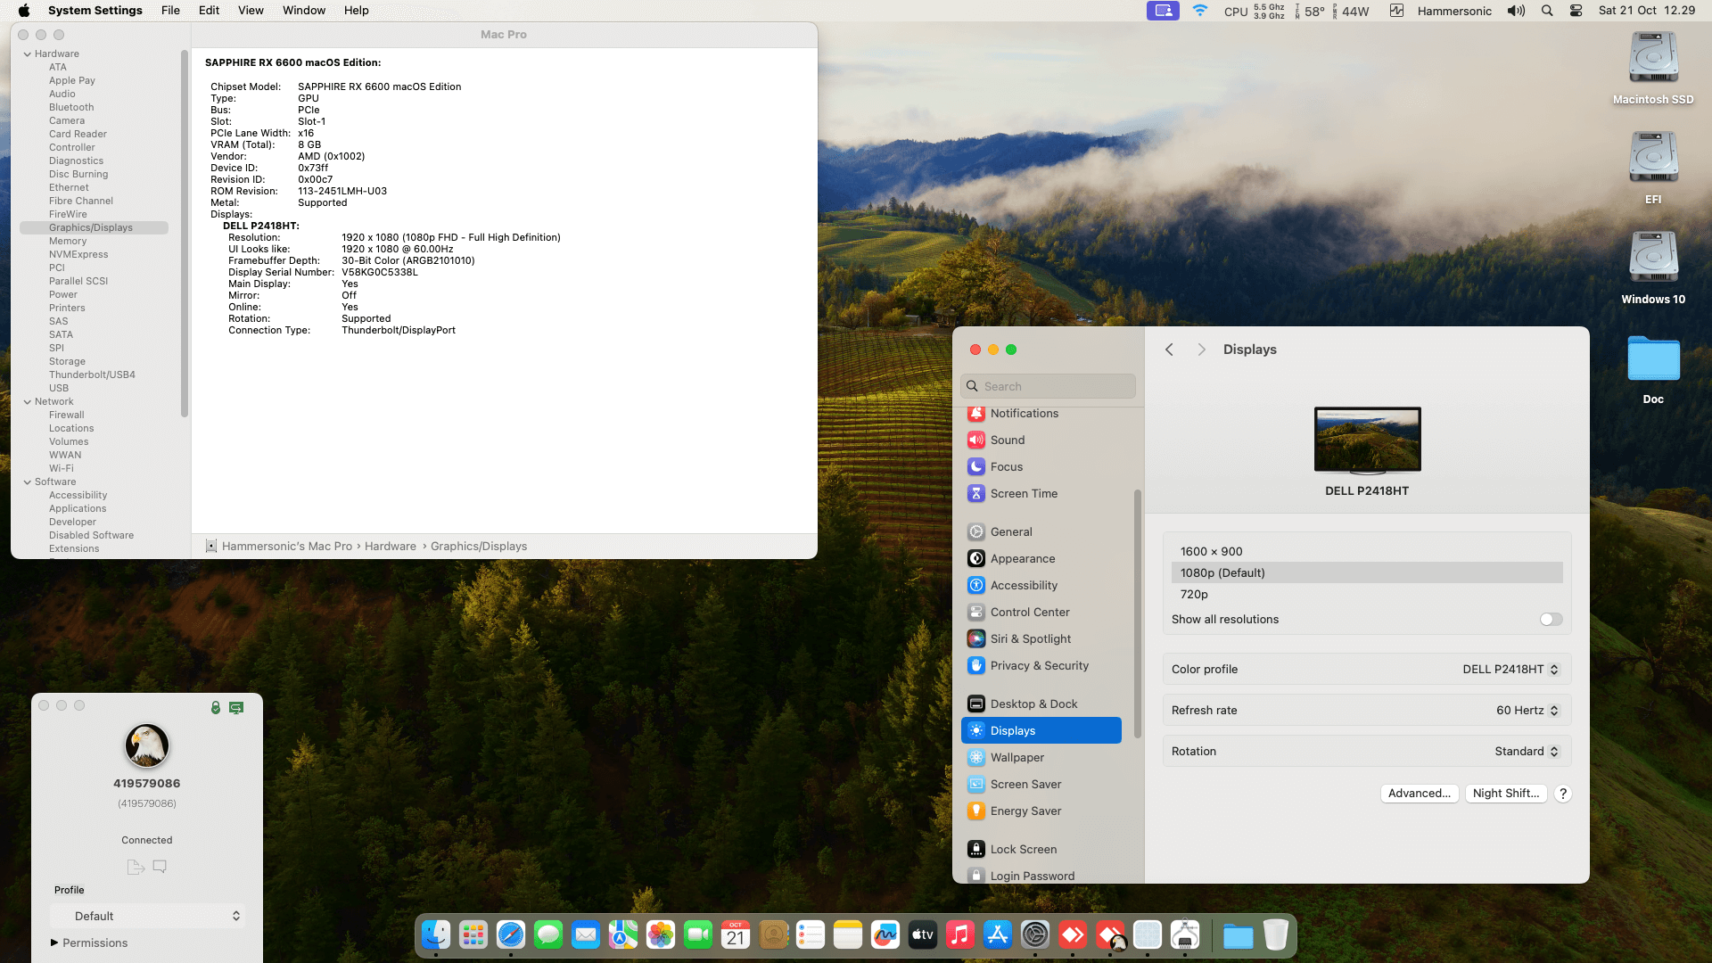Select the 1600 × 900 resolution option
1712x963 pixels.
pyautogui.click(x=1211, y=552)
